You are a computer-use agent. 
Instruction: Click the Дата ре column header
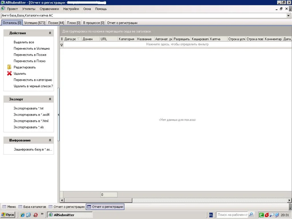72,39
